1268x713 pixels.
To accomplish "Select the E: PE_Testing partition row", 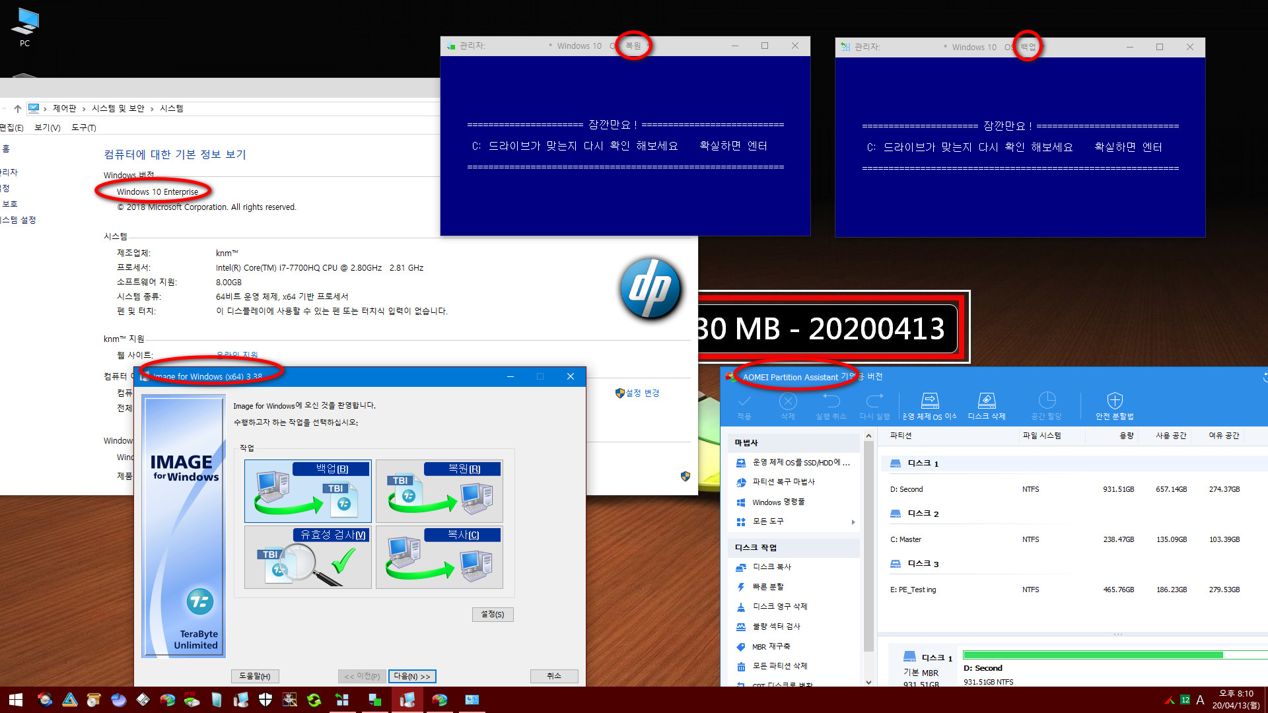I will click(x=1074, y=590).
